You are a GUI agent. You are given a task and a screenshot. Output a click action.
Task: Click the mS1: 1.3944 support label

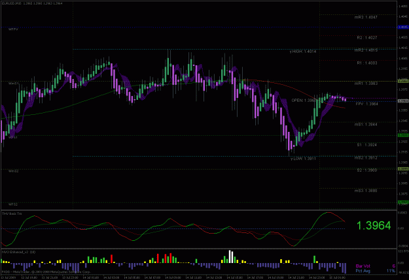tap(366, 125)
